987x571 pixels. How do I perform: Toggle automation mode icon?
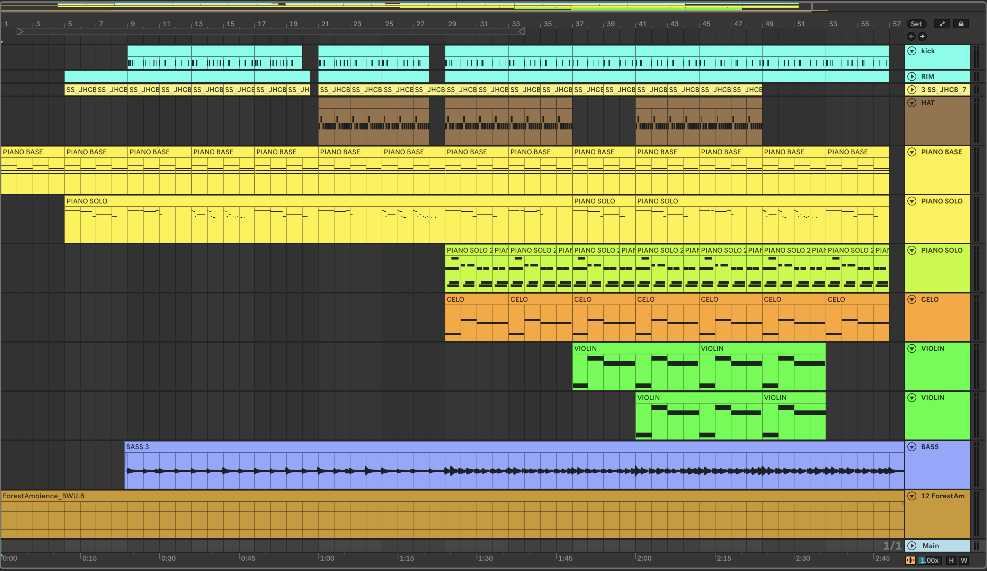pyautogui.click(x=942, y=24)
